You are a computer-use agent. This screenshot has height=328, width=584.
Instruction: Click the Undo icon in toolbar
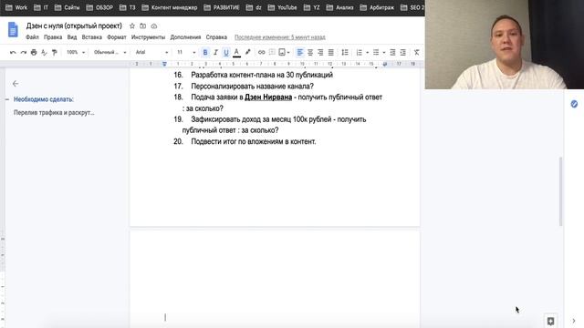(x=13, y=53)
